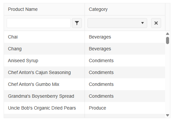Click the scrollbar down arrow

click(x=167, y=115)
